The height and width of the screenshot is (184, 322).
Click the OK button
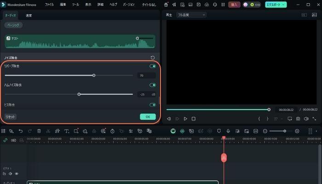point(148,117)
